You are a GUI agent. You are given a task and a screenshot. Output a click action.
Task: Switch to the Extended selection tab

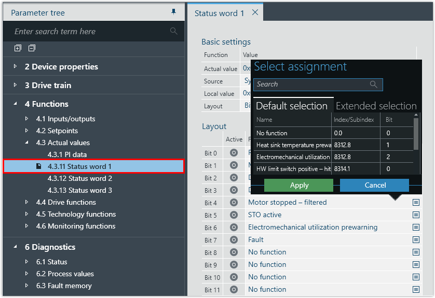[376, 106]
